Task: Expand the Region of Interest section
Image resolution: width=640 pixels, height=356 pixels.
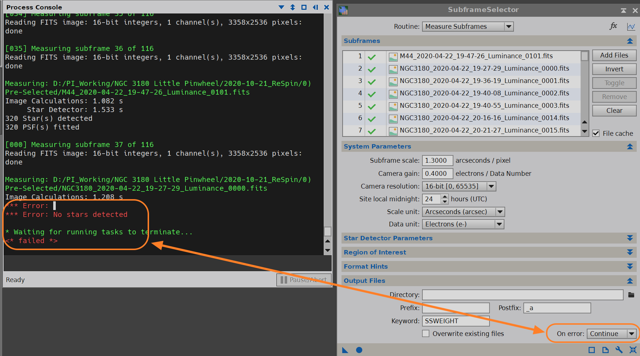Action: coord(630,252)
